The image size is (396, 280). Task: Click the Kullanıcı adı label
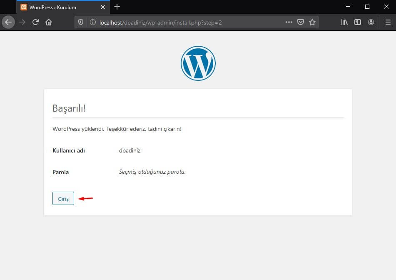69,150
